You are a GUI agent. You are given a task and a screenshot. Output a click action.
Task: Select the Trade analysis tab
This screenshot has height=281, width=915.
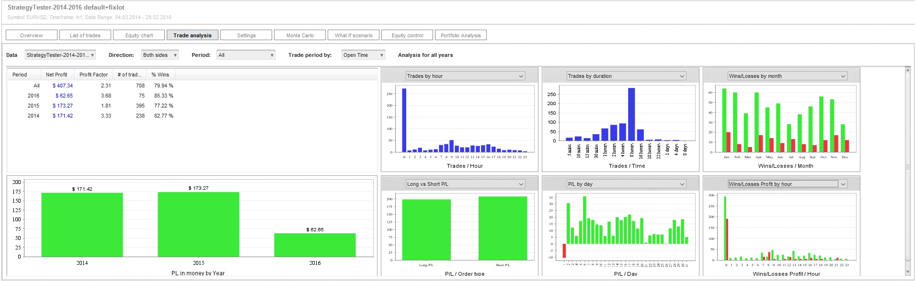point(193,35)
